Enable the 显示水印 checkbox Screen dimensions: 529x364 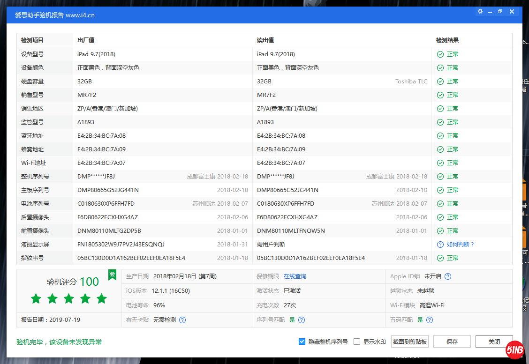click(357, 342)
